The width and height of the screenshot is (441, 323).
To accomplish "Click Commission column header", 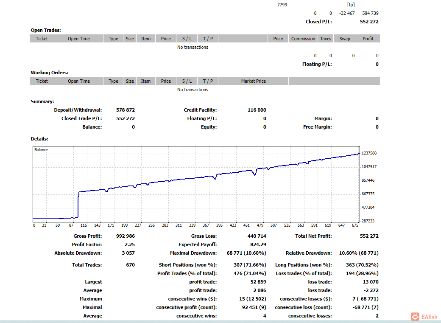I will [303, 39].
